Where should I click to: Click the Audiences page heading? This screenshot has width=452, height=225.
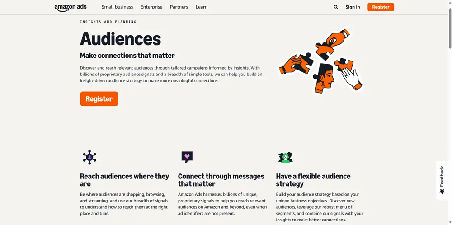click(120, 39)
